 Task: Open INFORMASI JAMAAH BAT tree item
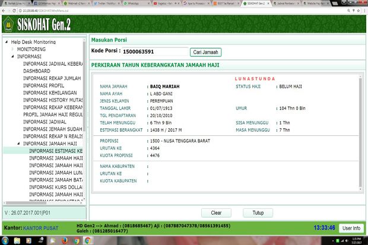pyautogui.click(x=56, y=180)
